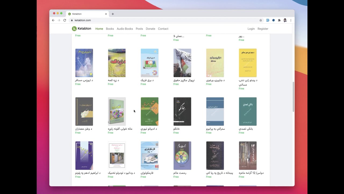Click 'Free' label under 'رحمت عالم'

tap(176, 177)
